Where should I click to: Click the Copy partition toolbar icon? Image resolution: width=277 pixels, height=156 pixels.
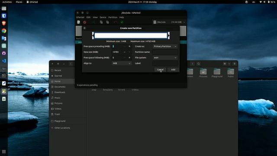point(101,22)
